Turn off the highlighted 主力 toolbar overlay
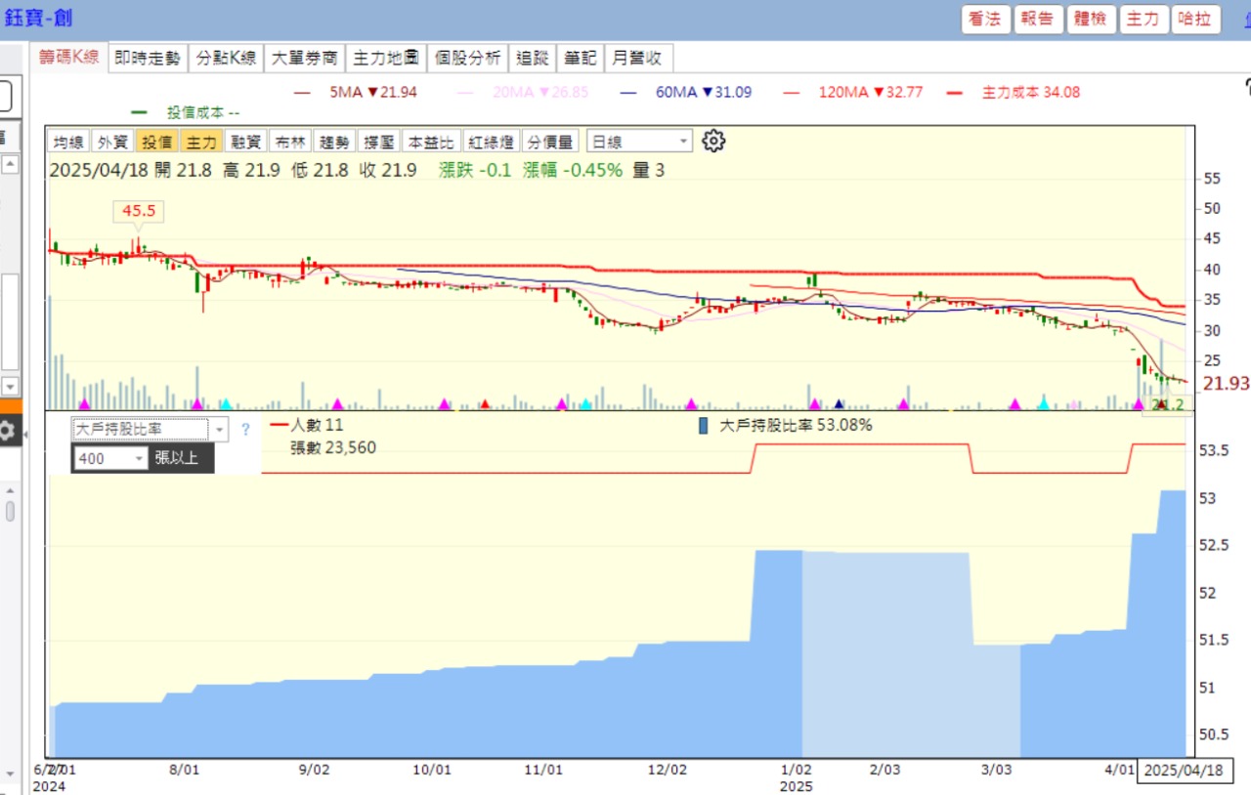The image size is (1251, 795). pyautogui.click(x=200, y=142)
